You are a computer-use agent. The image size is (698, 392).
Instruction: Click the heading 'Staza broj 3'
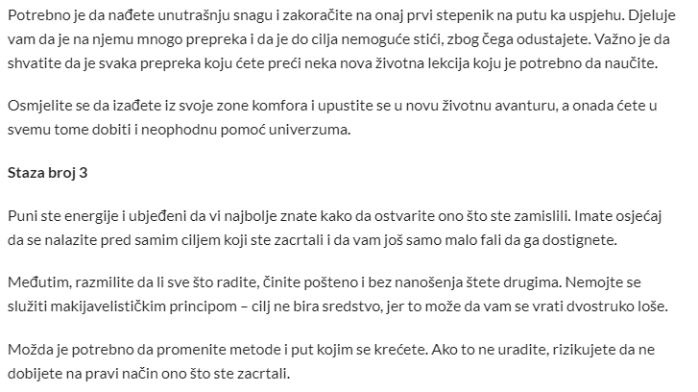point(48,173)
